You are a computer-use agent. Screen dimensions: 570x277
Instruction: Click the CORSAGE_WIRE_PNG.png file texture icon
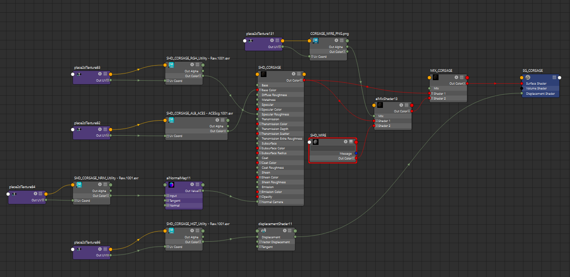pyautogui.click(x=316, y=41)
